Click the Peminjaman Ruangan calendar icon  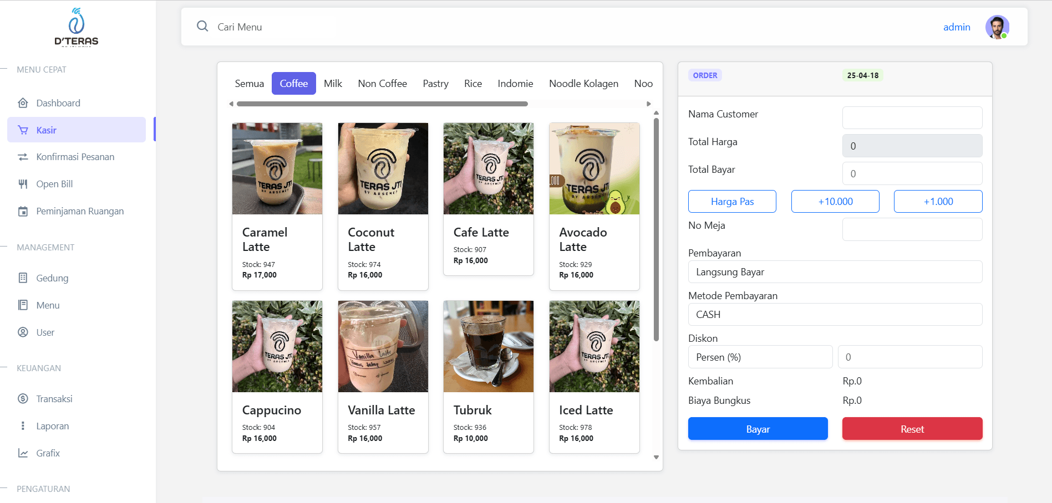(23, 211)
